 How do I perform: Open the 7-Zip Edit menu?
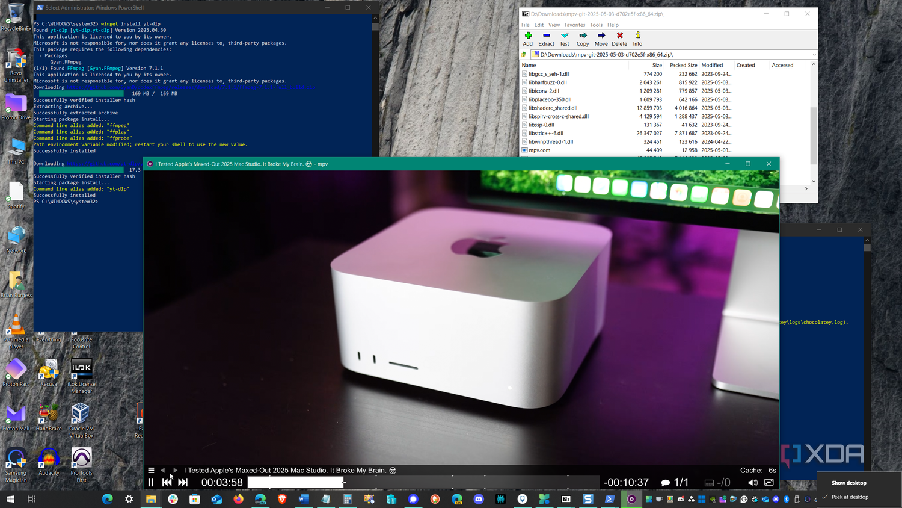(x=539, y=25)
